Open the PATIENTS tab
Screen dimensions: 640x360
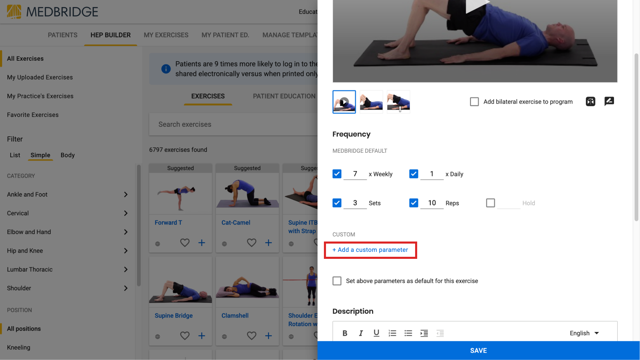coord(63,35)
